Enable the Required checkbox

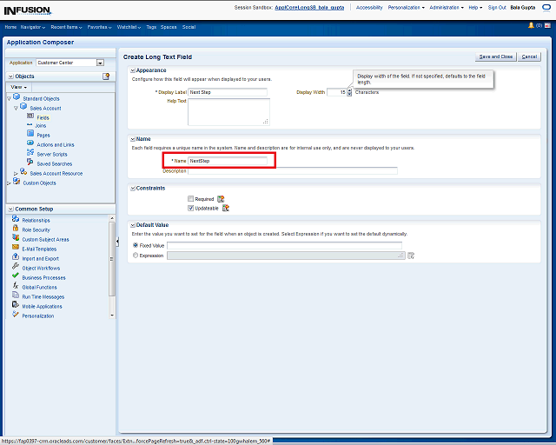[x=191, y=199]
